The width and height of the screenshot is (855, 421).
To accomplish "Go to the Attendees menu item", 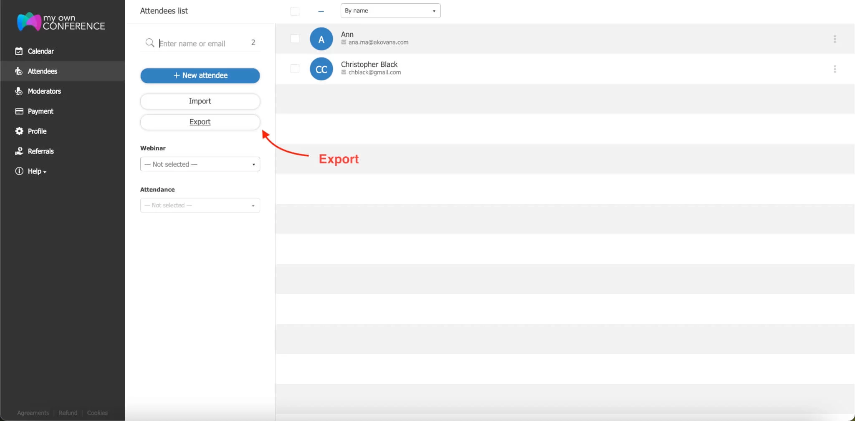I will click(x=42, y=71).
